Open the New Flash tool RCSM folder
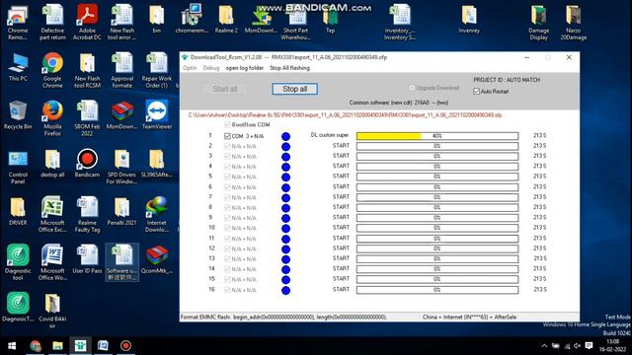 (87, 70)
